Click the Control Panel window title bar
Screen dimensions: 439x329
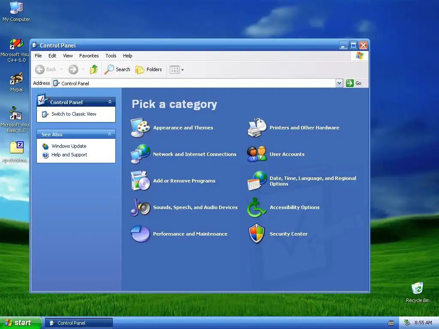185,45
